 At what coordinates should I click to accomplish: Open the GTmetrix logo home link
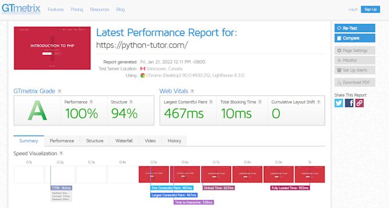tap(21, 9)
